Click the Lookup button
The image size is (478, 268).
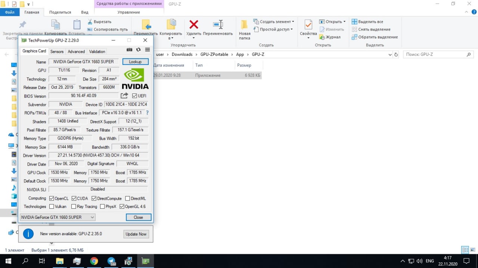(x=135, y=62)
